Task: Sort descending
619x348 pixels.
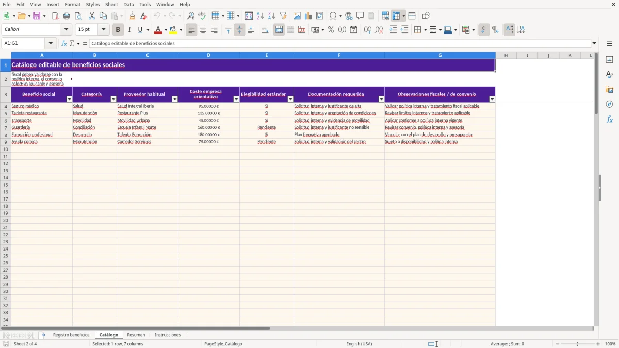Action: pos(272,16)
